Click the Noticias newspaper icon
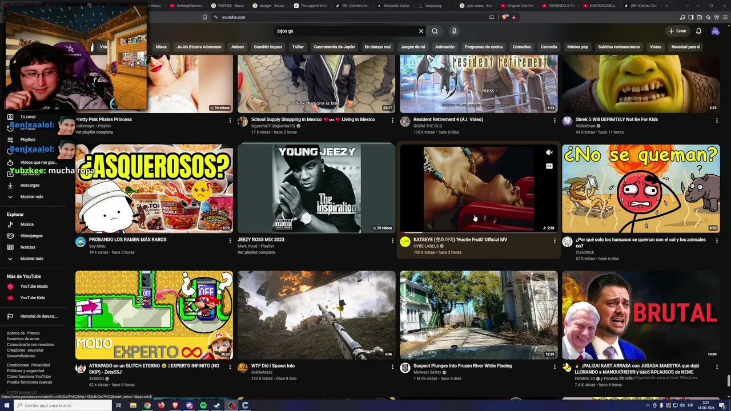This screenshot has width=731, height=411. pos(10,247)
